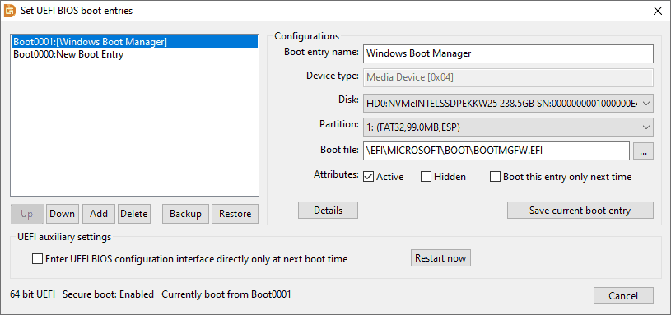
Task: Click the Device type field
Action: point(508,78)
